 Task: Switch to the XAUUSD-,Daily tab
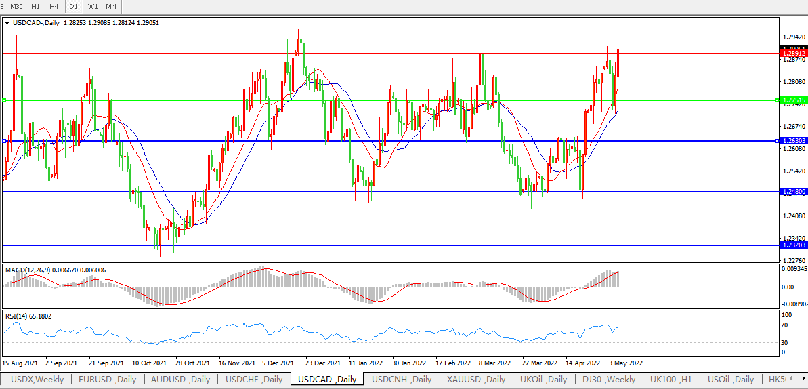point(476,380)
